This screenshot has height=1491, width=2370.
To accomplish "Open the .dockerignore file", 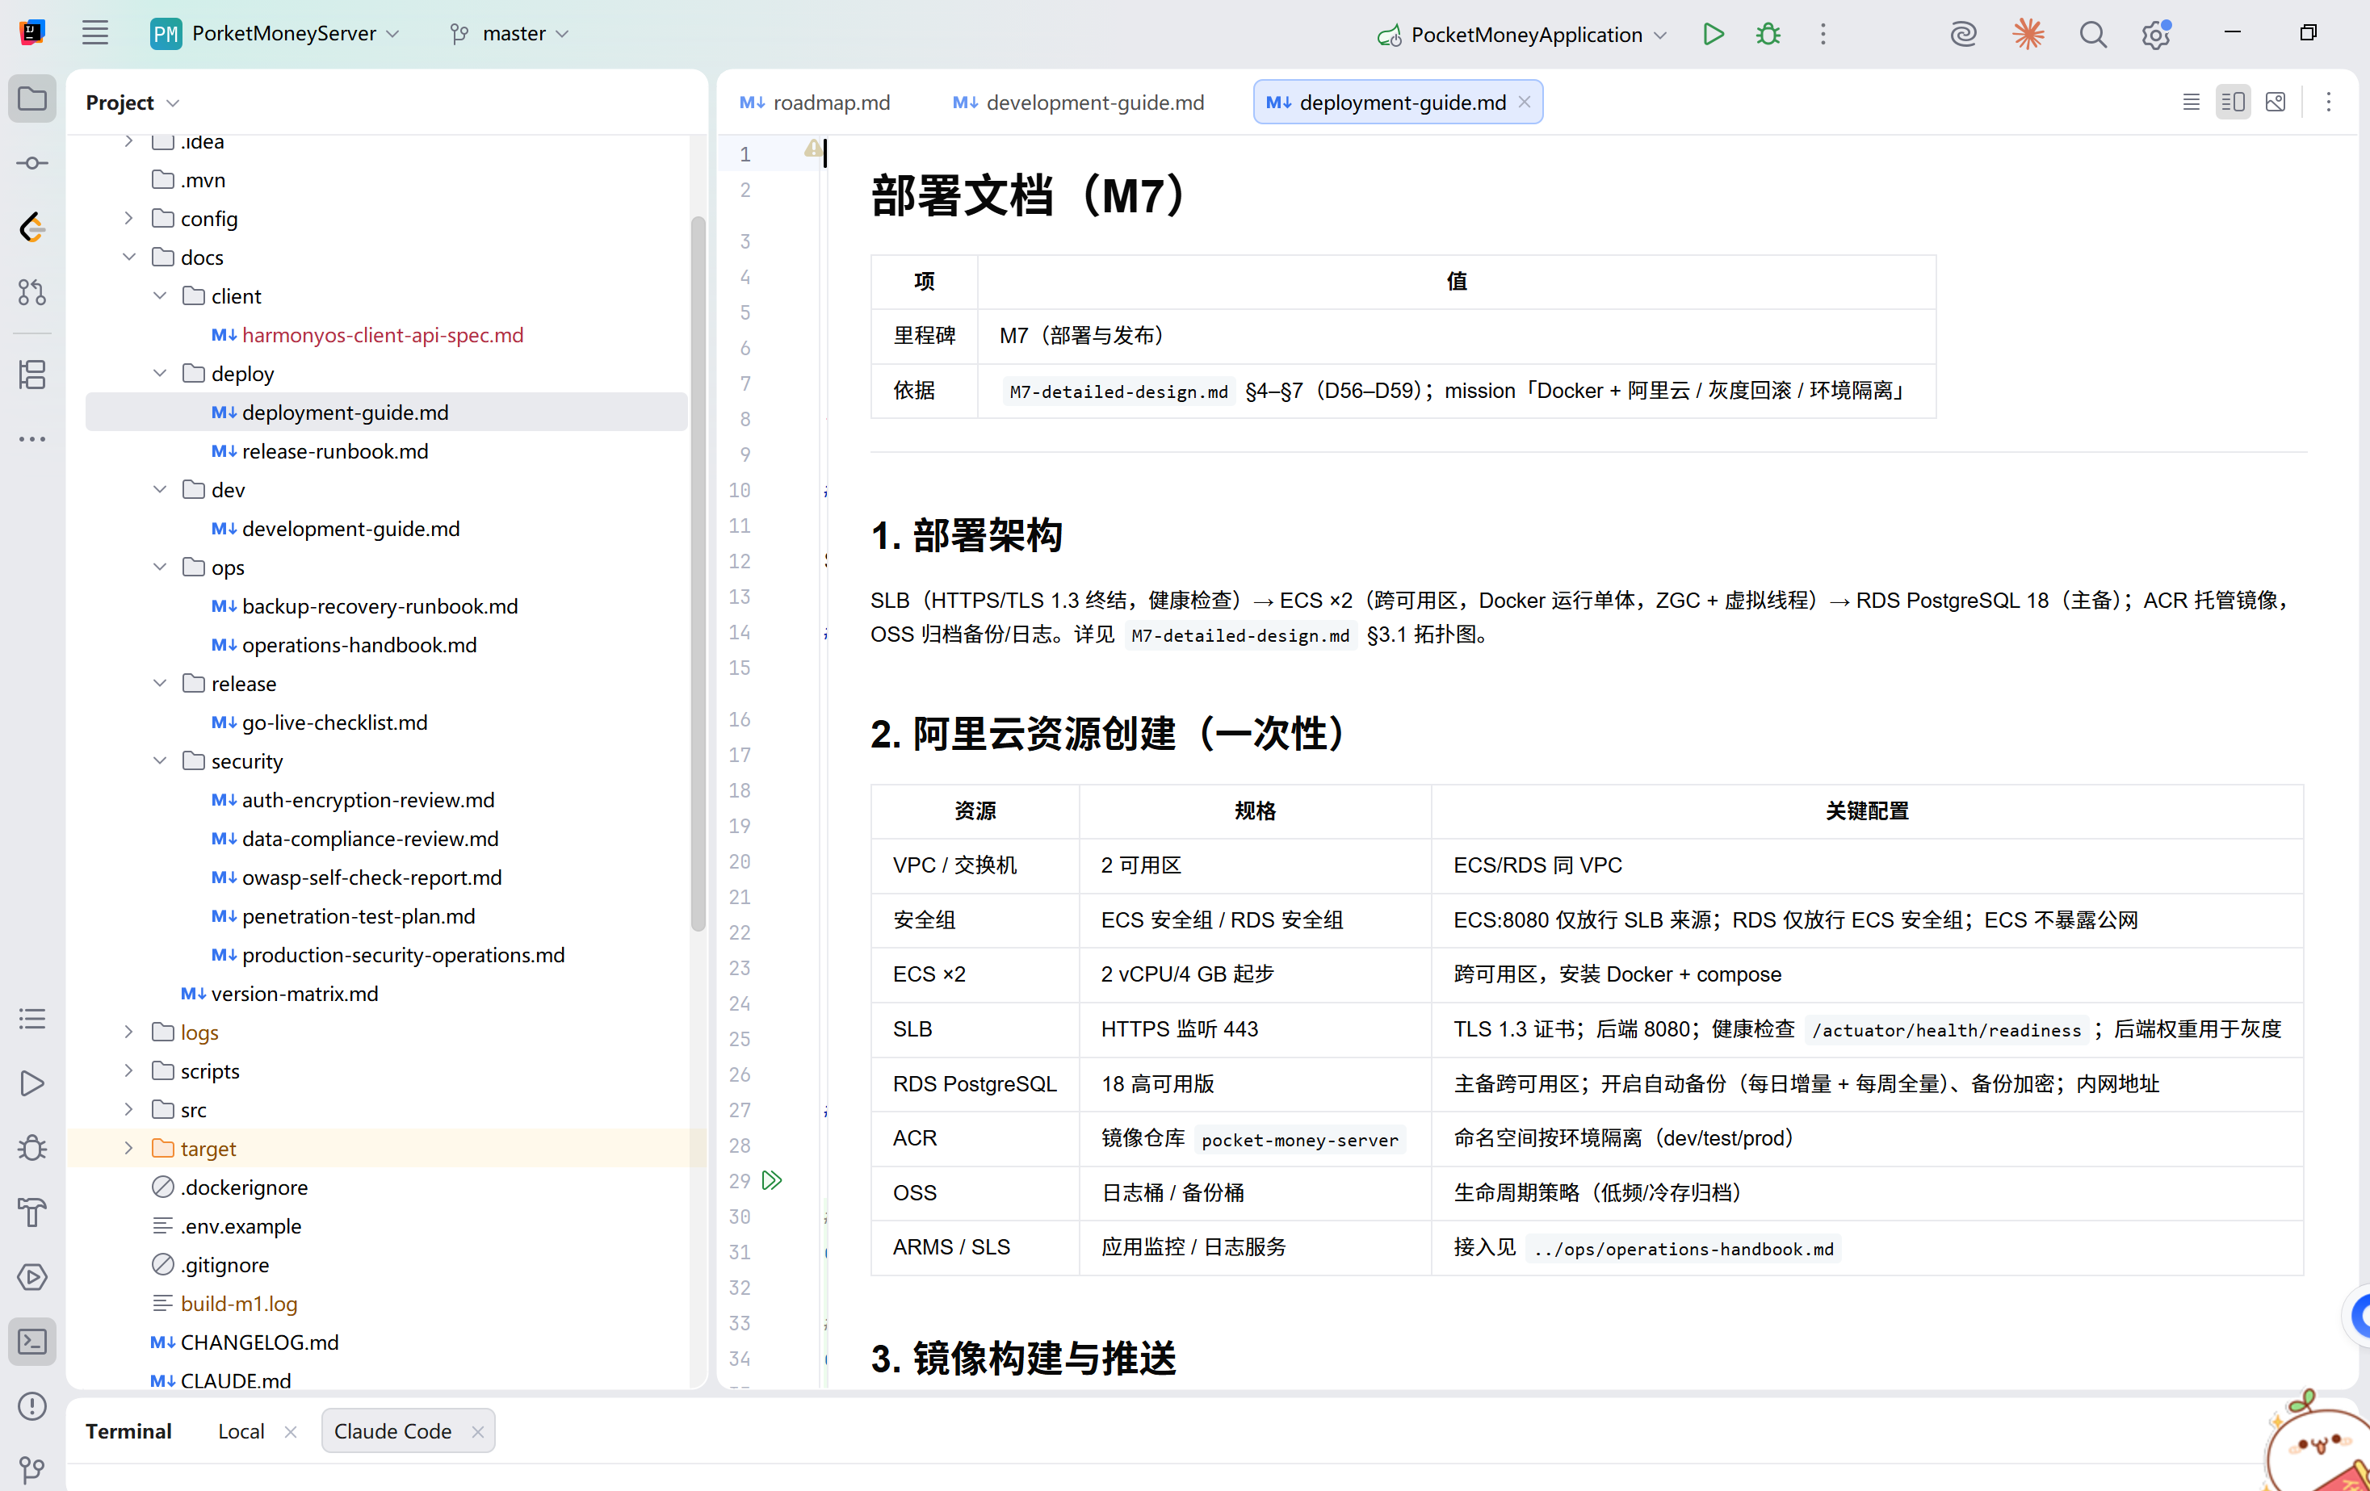I will click(244, 1188).
